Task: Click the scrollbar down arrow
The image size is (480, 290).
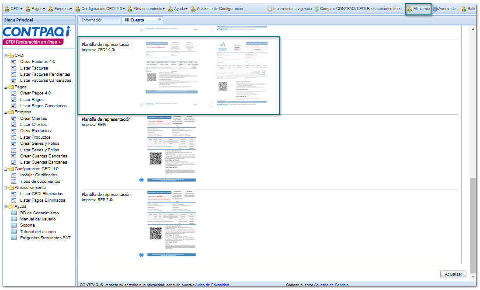Action: pos(473,277)
